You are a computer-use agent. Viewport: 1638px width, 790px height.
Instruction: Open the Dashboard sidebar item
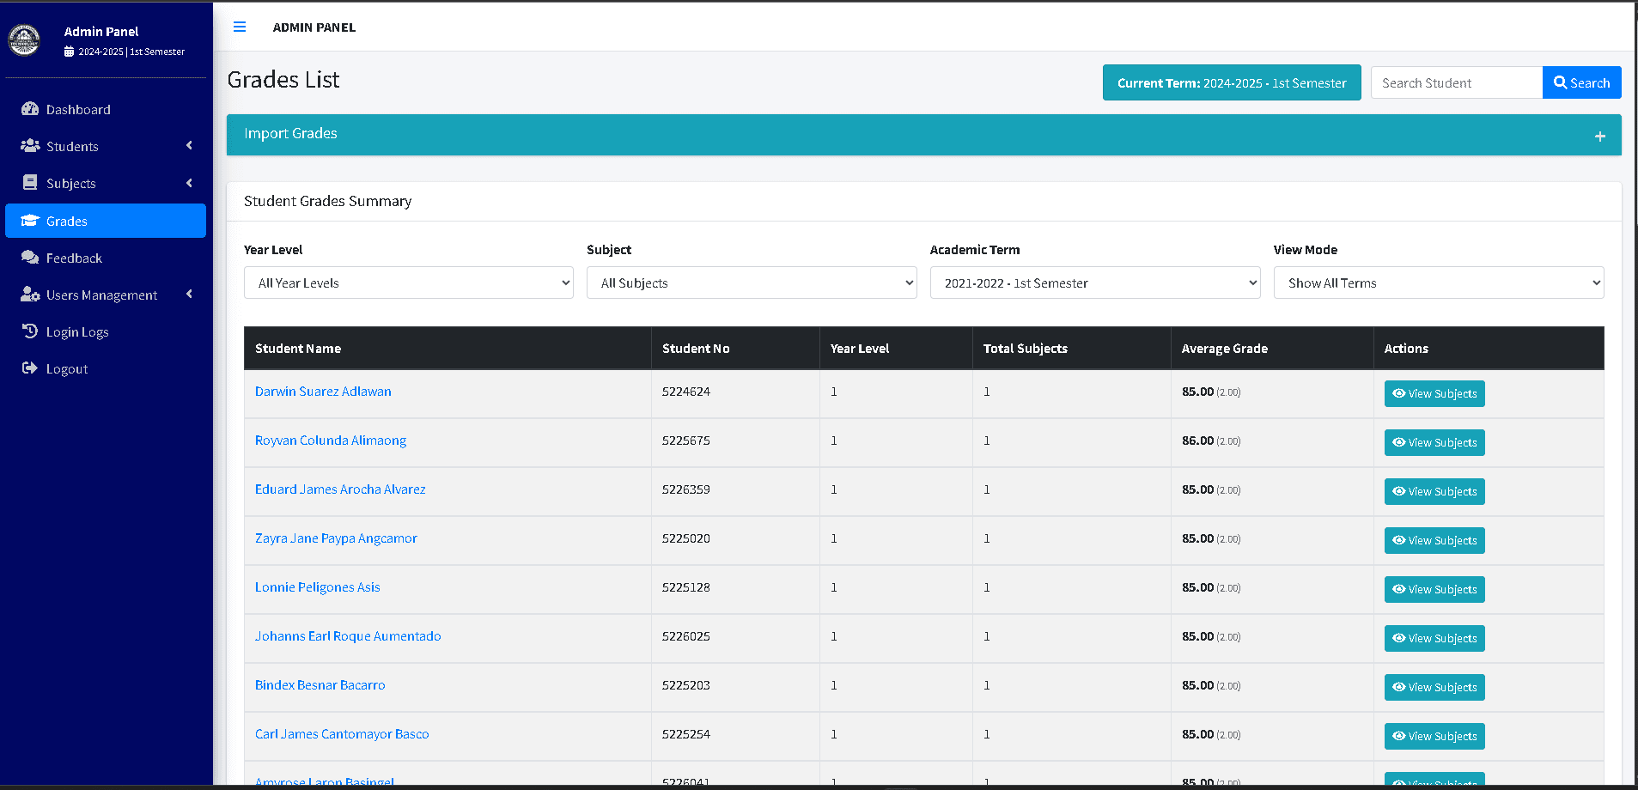(x=106, y=109)
